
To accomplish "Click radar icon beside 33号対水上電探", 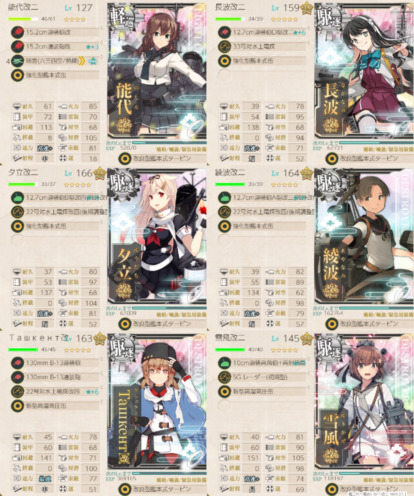I will point(224,46).
